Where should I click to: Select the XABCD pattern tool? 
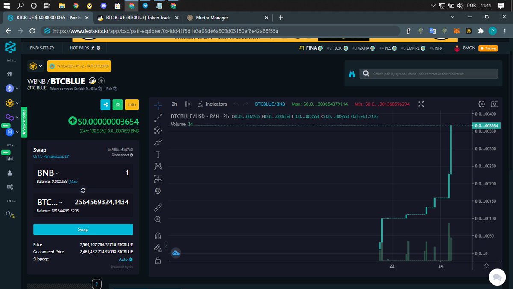coord(158,167)
